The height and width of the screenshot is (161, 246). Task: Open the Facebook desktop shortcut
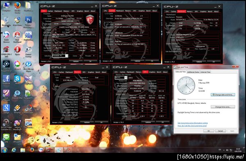pyautogui.click(x=6, y=80)
